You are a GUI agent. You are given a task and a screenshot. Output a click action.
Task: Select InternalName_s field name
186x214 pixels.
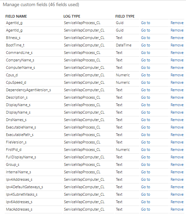coord(18,172)
